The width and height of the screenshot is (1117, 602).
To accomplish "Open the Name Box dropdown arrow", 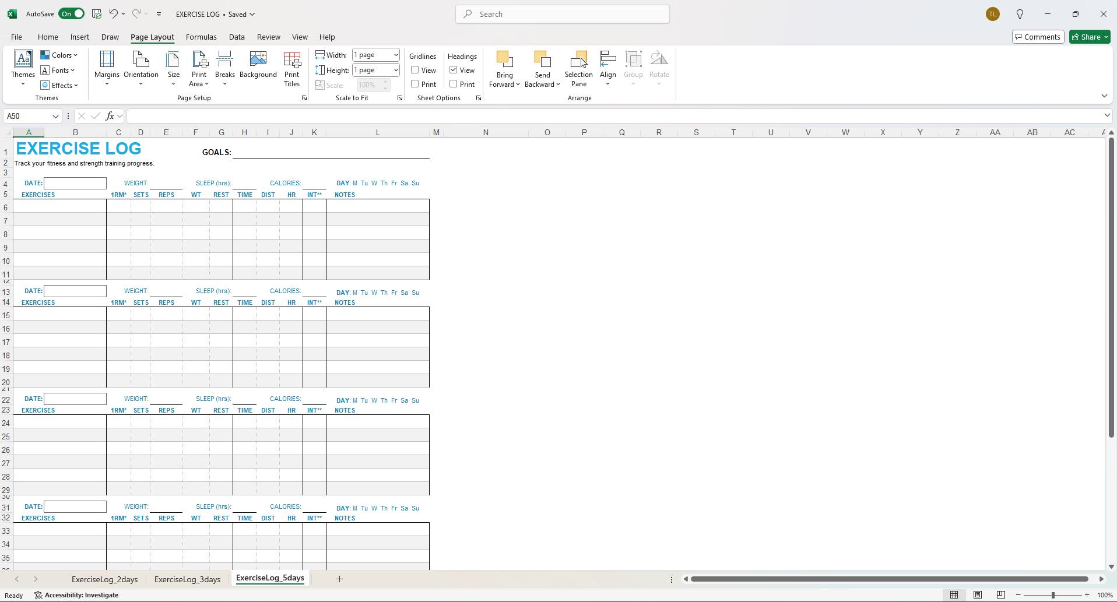I will pyautogui.click(x=55, y=116).
